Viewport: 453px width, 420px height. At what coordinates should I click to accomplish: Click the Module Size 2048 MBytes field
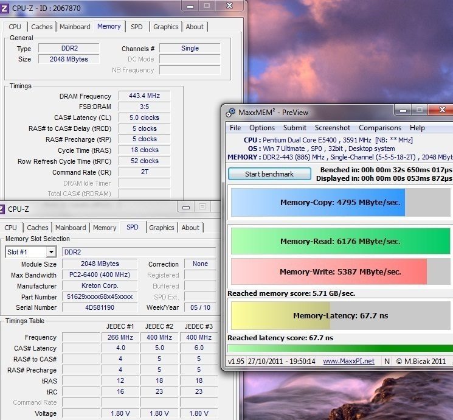(x=100, y=264)
